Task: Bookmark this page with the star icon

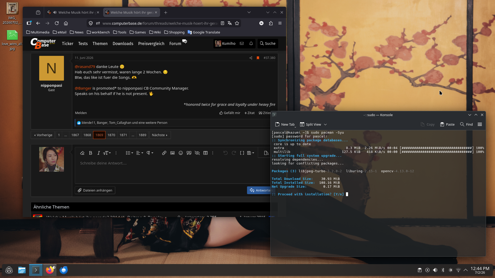Action: click(237, 23)
